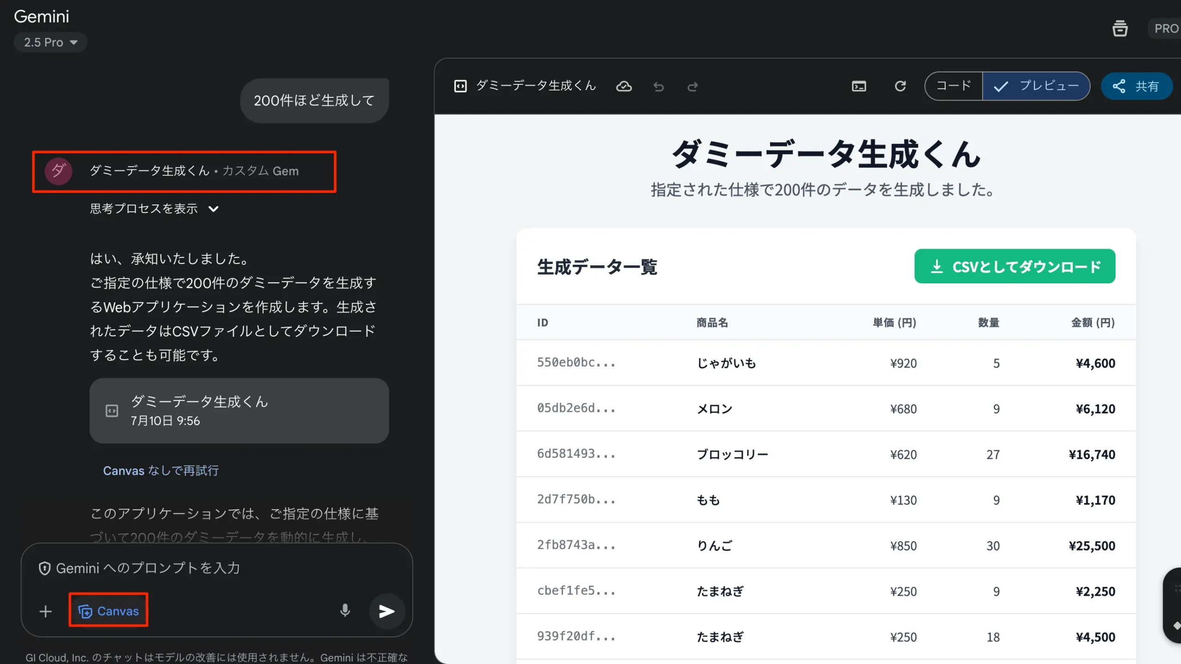1181x664 pixels.
Task: Click the ダ avatar icon of the custom Gem
Action: [58, 171]
